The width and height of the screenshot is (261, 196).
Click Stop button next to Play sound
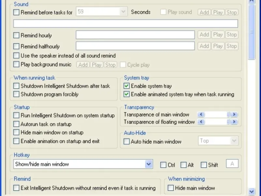pos(232,12)
